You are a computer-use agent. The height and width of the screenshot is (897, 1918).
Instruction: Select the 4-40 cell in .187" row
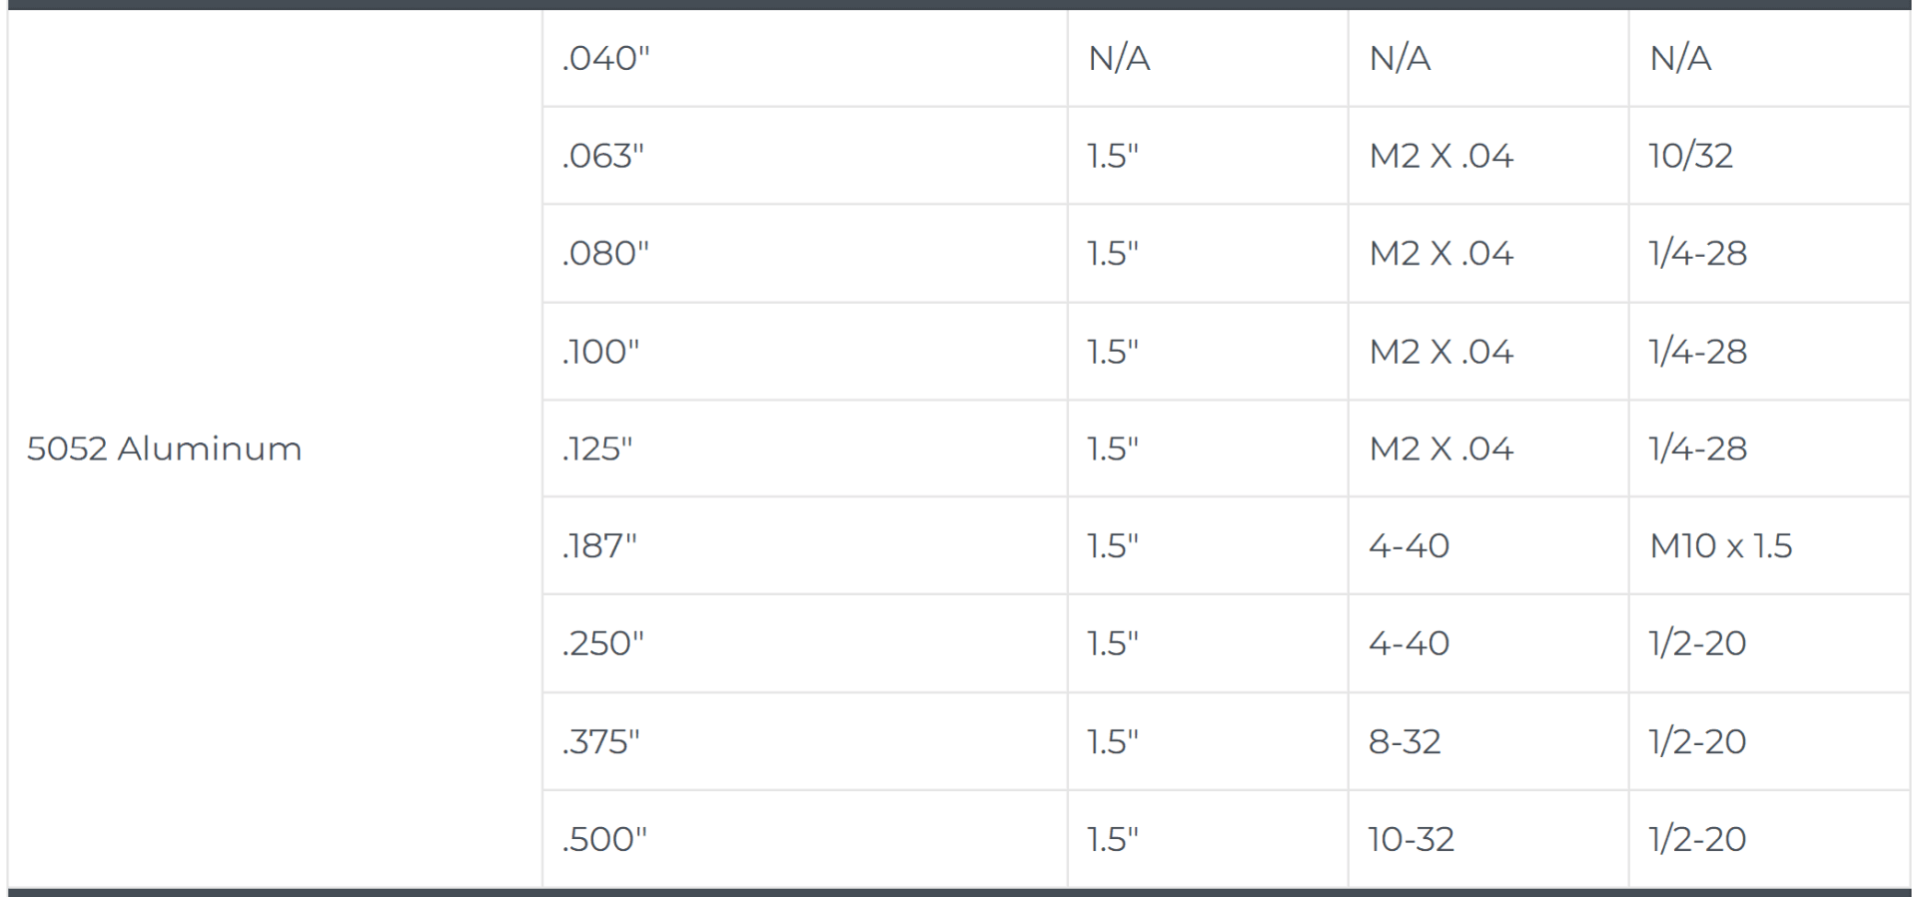coord(1488,546)
